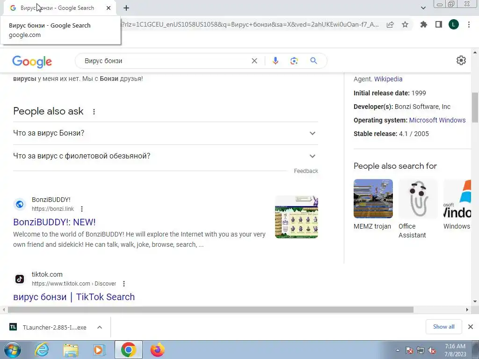Share this page from address bar

point(390,24)
